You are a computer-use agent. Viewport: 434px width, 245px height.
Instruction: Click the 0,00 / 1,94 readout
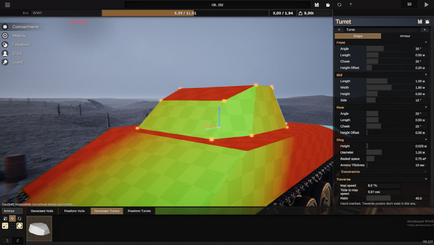coord(283,13)
